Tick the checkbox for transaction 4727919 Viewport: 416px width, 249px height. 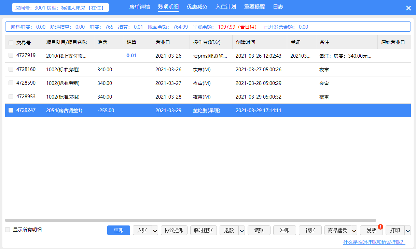[x=11, y=55]
